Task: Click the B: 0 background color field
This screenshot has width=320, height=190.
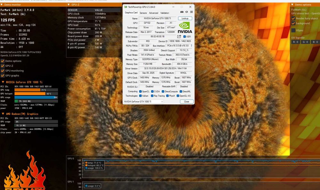Action: 315,42
